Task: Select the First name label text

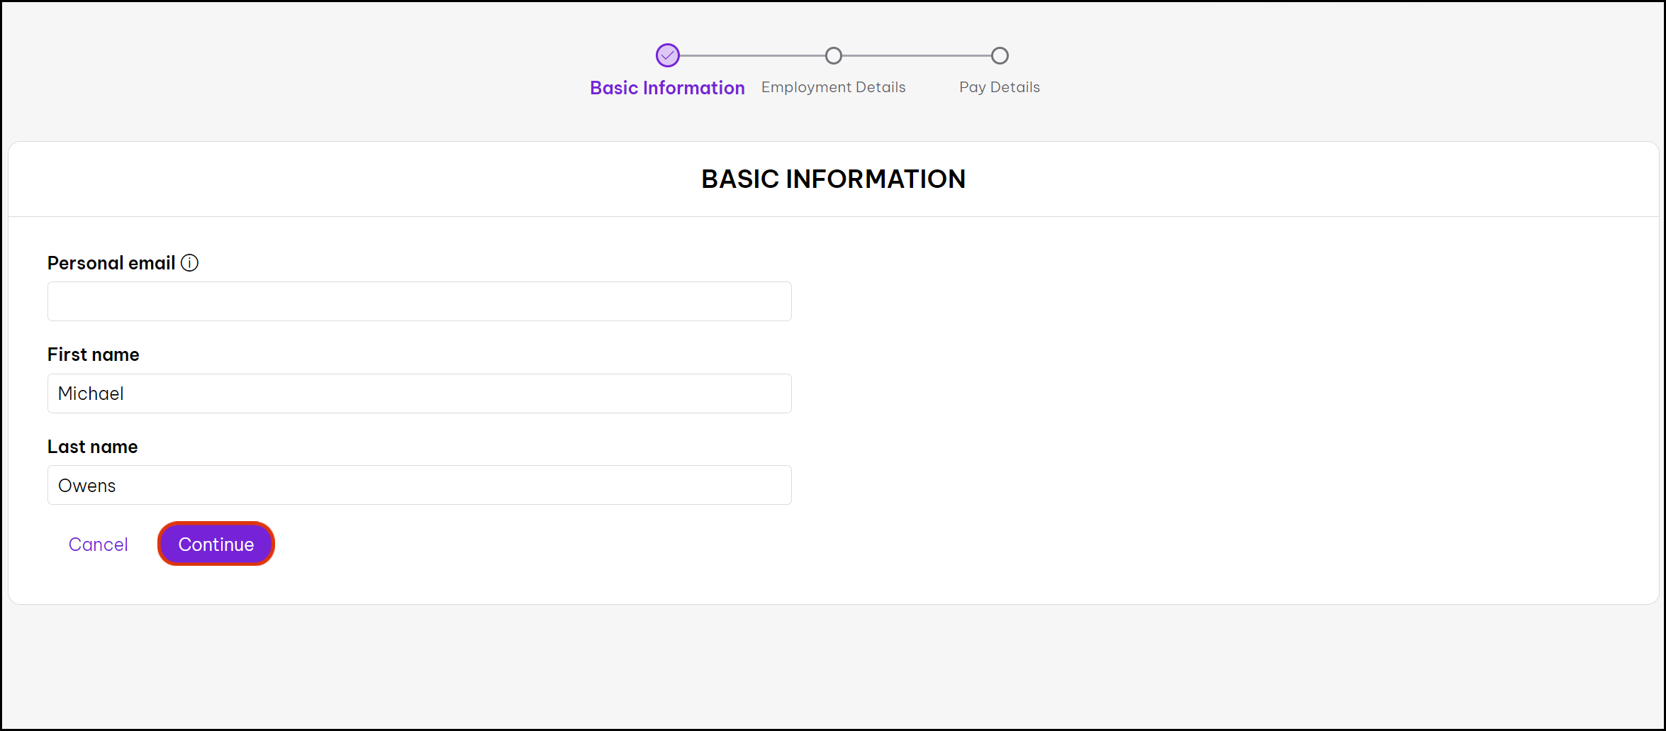Action: pos(93,354)
